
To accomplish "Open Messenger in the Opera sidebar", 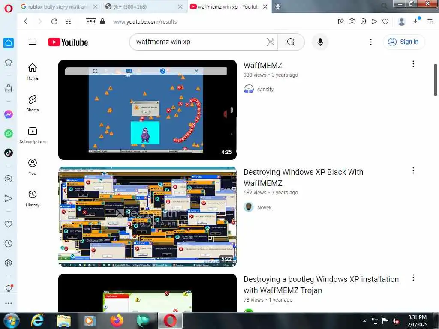I will [x=9, y=114].
